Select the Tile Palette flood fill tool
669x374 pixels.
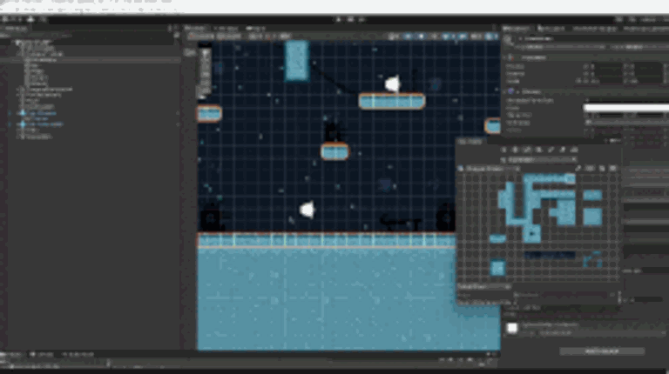574,150
